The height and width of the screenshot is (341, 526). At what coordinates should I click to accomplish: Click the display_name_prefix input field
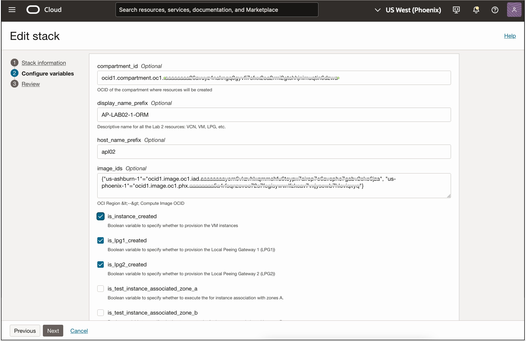pyautogui.click(x=274, y=115)
